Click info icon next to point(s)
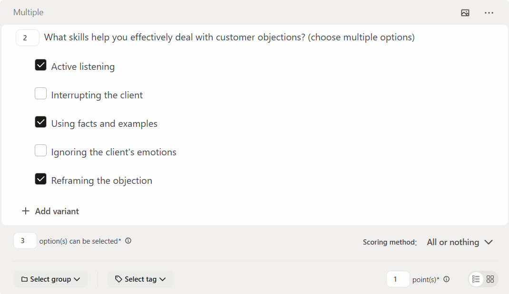509x294 pixels. tap(447, 279)
